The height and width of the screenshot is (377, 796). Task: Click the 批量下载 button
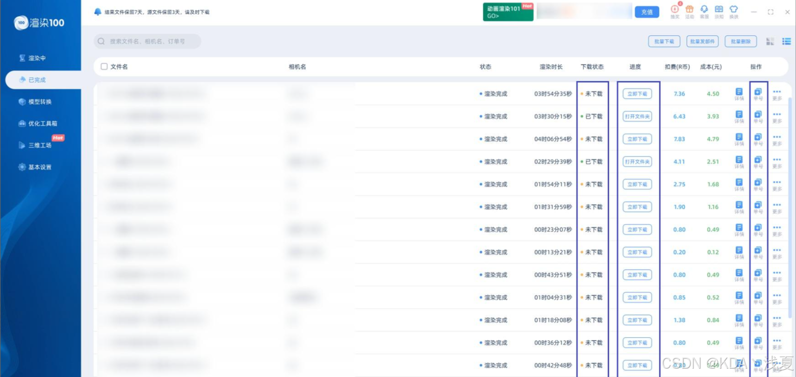[664, 42]
